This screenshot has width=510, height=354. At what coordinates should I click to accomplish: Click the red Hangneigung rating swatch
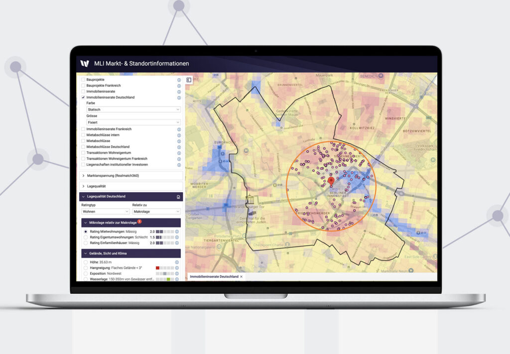click(157, 268)
